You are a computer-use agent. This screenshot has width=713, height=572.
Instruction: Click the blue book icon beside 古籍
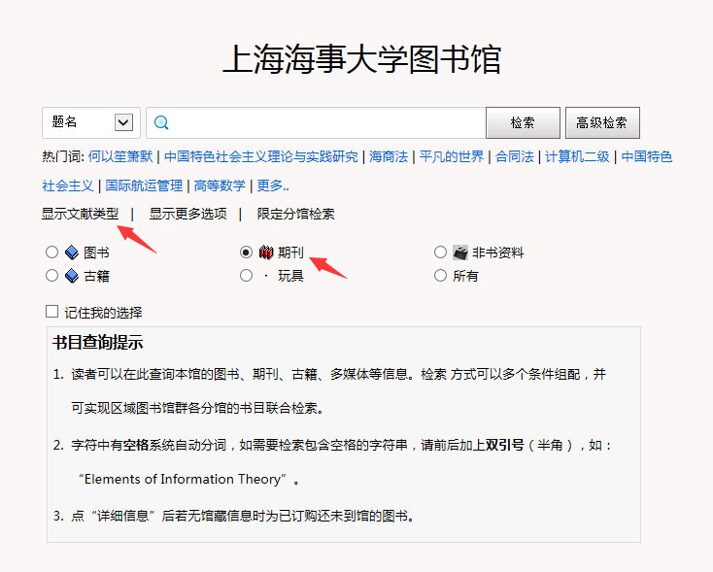point(72,276)
